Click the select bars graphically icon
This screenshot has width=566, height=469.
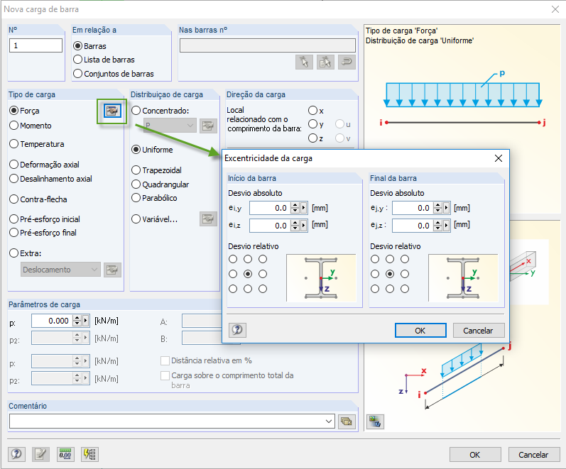[304, 62]
